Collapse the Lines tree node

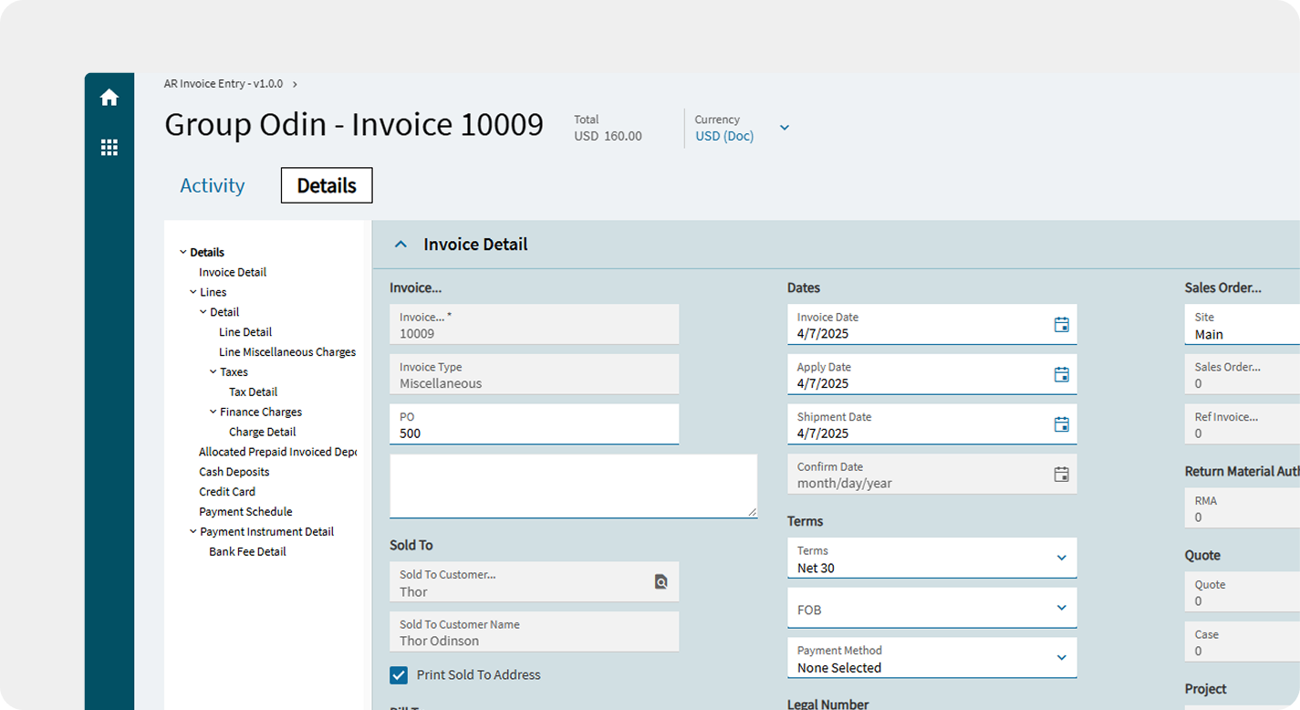[192, 292]
